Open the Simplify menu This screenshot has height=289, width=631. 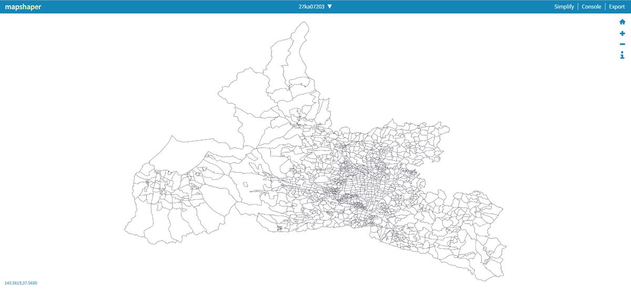pos(564,7)
